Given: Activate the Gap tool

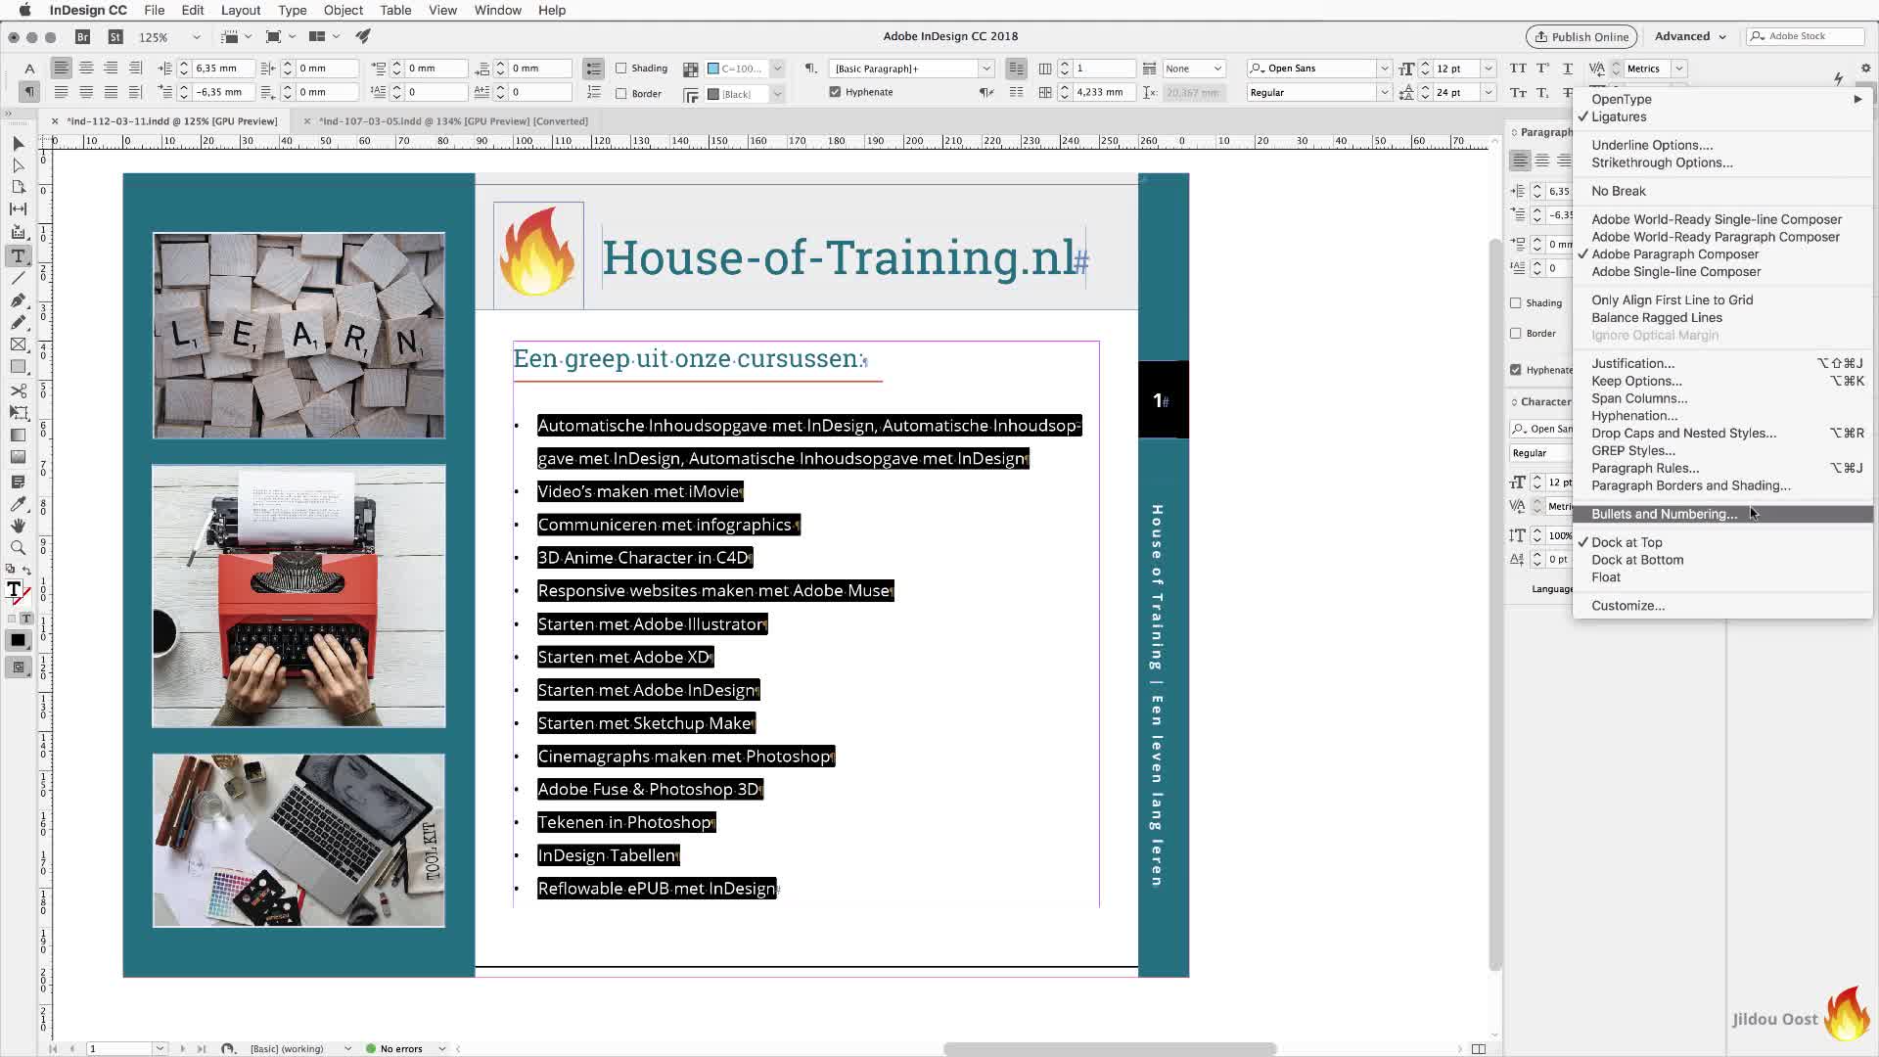Looking at the screenshot, I should point(18,208).
